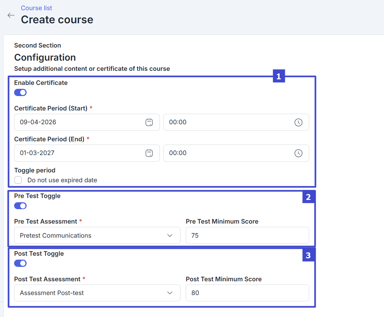Click the Pre Test Minimum Score field
Image resolution: width=384 pixels, height=317 pixels.
(247, 235)
